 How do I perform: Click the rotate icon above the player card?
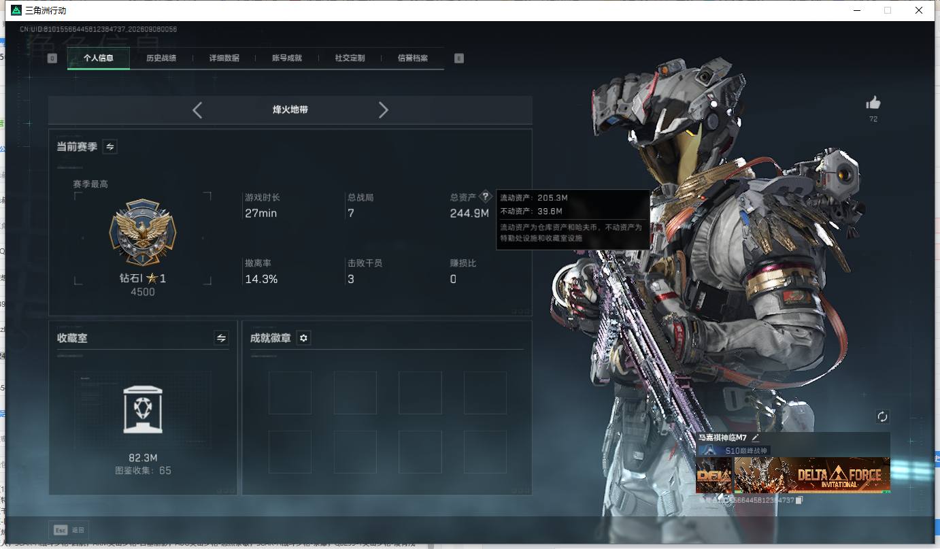[x=882, y=416]
